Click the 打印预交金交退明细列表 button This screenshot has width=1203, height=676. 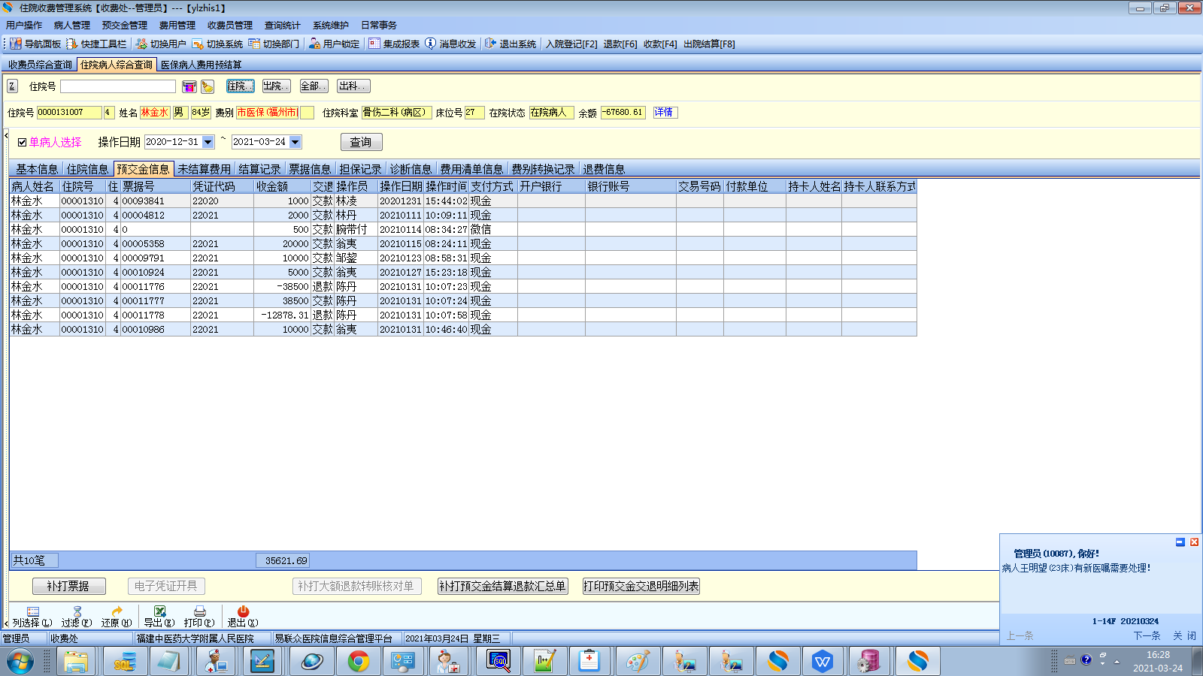click(x=641, y=586)
